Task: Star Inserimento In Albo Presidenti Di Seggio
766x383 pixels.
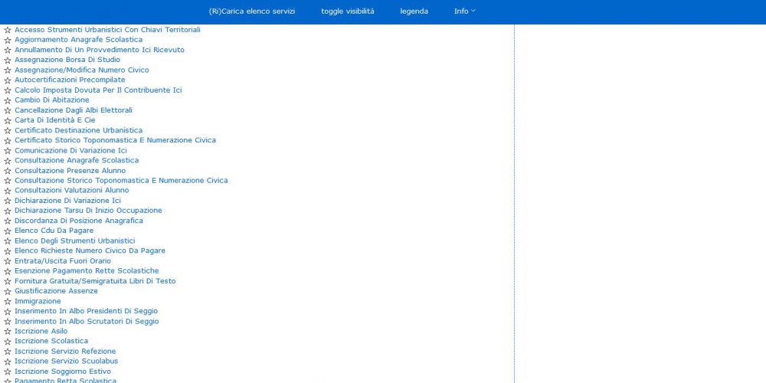Action: (x=8, y=312)
